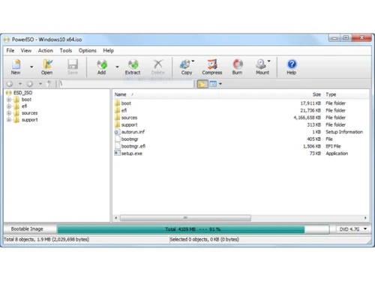Click the Selected 0 objects status text
Viewport: 375px width, 281px height.
tap(205, 239)
